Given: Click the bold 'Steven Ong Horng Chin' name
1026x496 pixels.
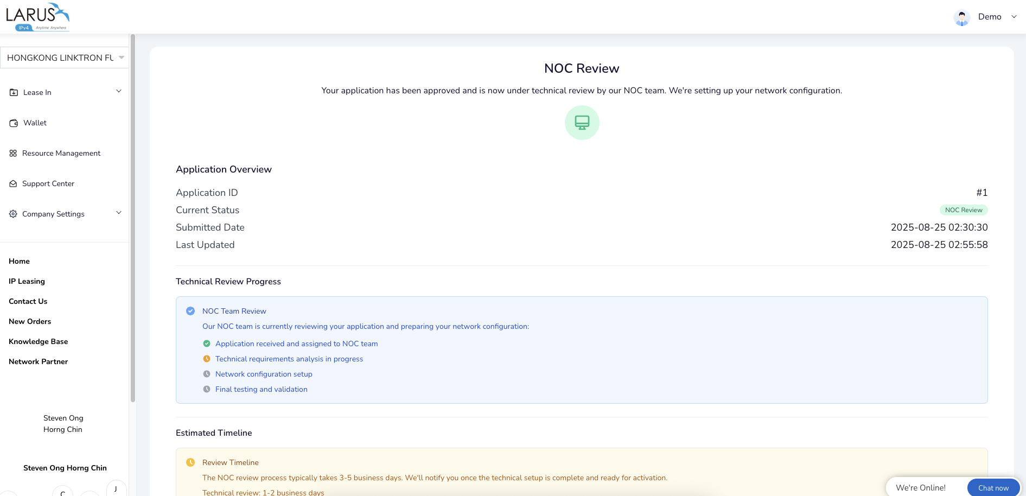Looking at the screenshot, I should coord(65,468).
